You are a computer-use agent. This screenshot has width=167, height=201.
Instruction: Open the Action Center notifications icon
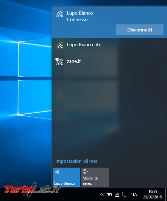click(125, 195)
